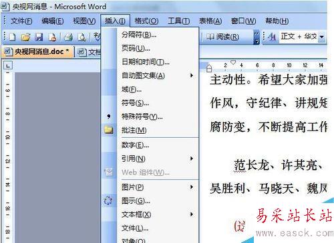The width and height of the screenshot is (334, 243).
Task: Click the New blank document icon
Action: pyautogui.click(x=12, y=37)
